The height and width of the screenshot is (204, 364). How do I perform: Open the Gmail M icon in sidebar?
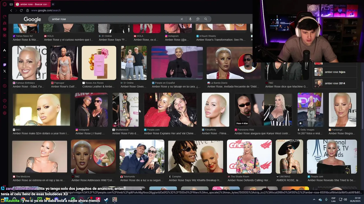tap(5, 35)
